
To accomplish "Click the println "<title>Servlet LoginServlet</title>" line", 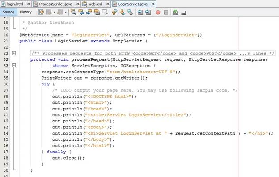I will click(x=122, y=115).
